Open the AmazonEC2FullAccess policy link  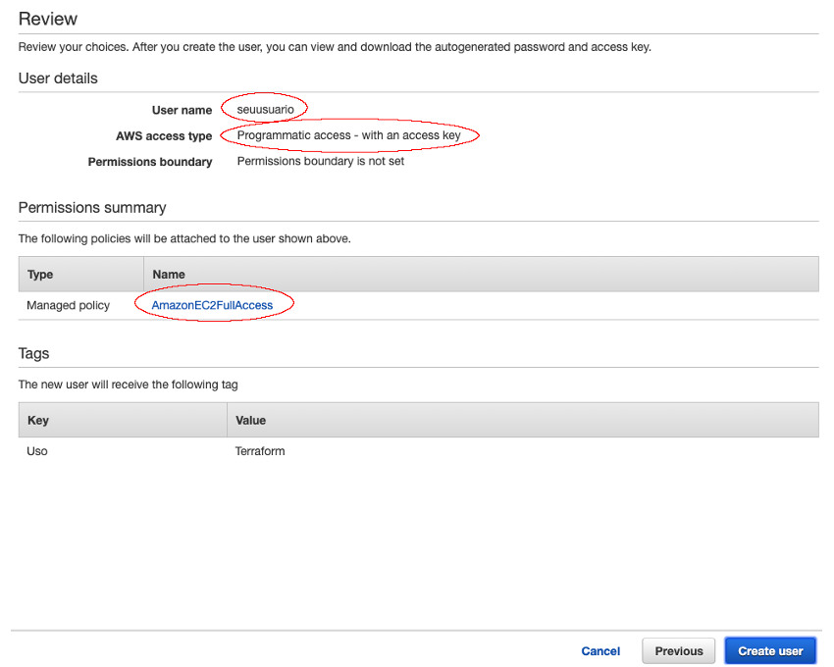212,305
